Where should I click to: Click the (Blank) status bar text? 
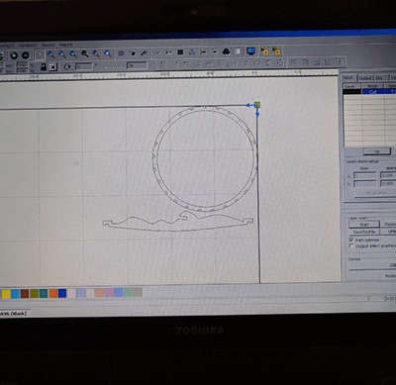(18, 314)
